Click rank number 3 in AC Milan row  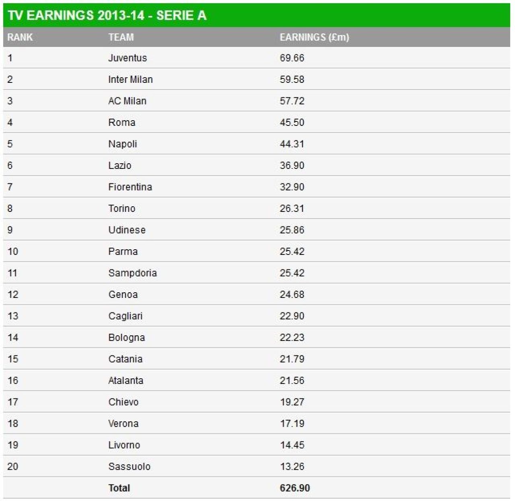coord(10,101)
